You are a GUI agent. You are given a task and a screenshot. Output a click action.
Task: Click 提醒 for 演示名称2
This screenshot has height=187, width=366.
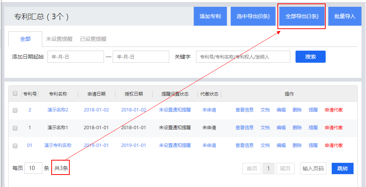point(313,110)
